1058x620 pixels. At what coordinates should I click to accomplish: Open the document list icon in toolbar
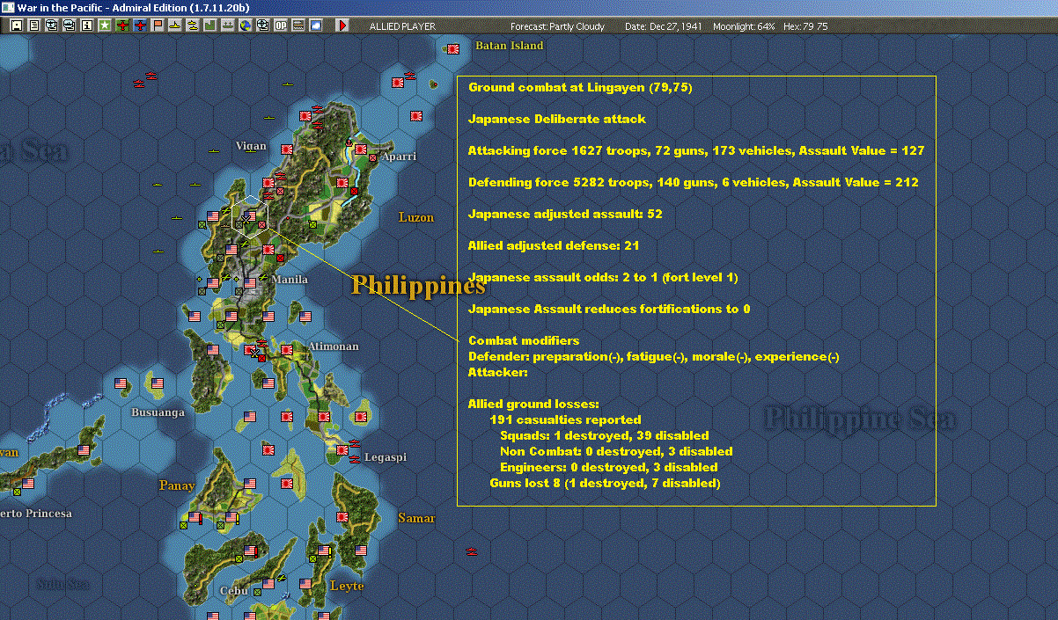click(x=34, y=26)
